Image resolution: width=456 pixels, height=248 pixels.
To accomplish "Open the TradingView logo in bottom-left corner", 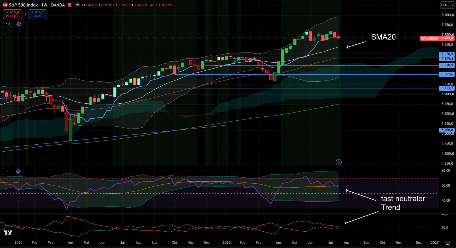I will click(8, 232).
